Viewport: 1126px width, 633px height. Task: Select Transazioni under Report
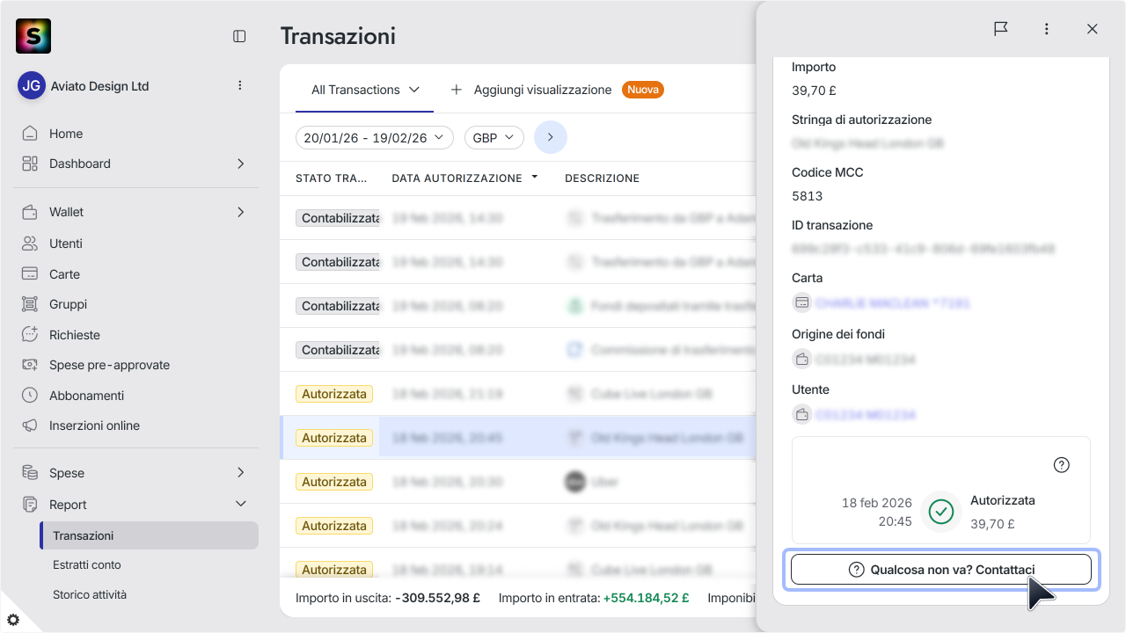tap(149, 535)
